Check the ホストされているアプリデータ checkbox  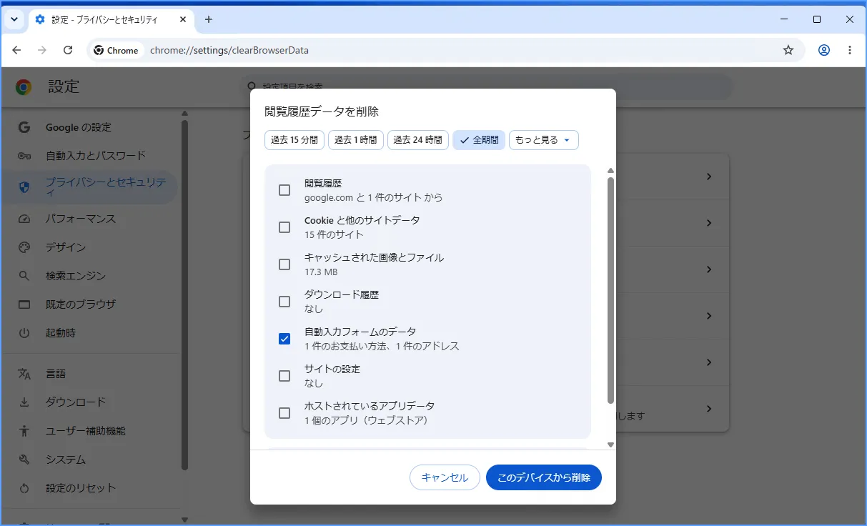coord(284,413)
